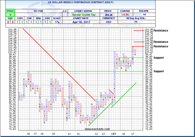Click the top Resistance label at 110.98

161,31
